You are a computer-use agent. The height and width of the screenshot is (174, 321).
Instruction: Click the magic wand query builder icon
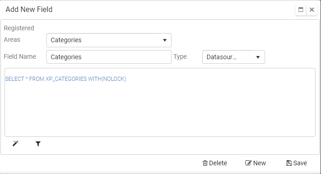(x=15, y=143)
